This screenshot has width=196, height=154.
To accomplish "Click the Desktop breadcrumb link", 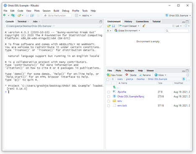I will [140, 79].
